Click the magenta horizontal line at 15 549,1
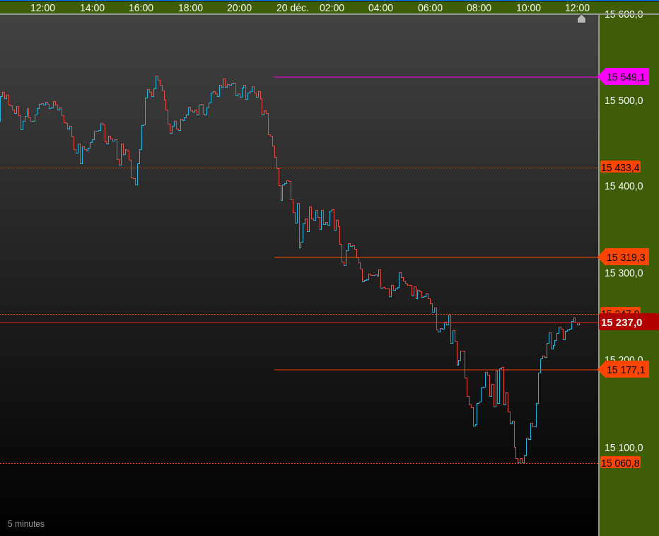This screenshot has height=536, width=659. (436, 77)
